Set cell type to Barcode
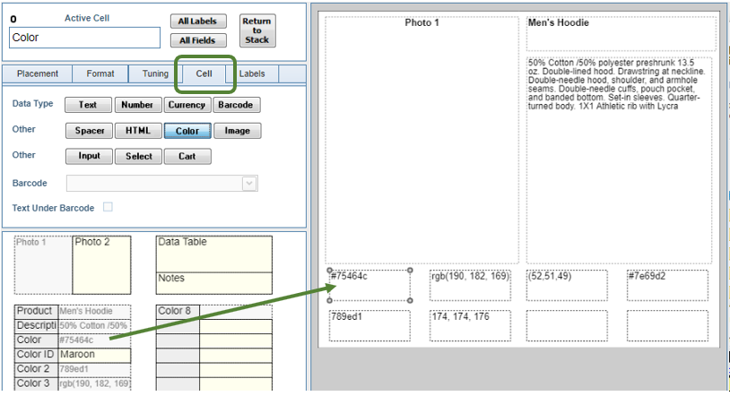This screenshot has height=396, width=730. (237, 105)
